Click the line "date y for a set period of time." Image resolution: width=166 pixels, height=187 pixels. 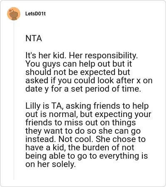point(83,89)
